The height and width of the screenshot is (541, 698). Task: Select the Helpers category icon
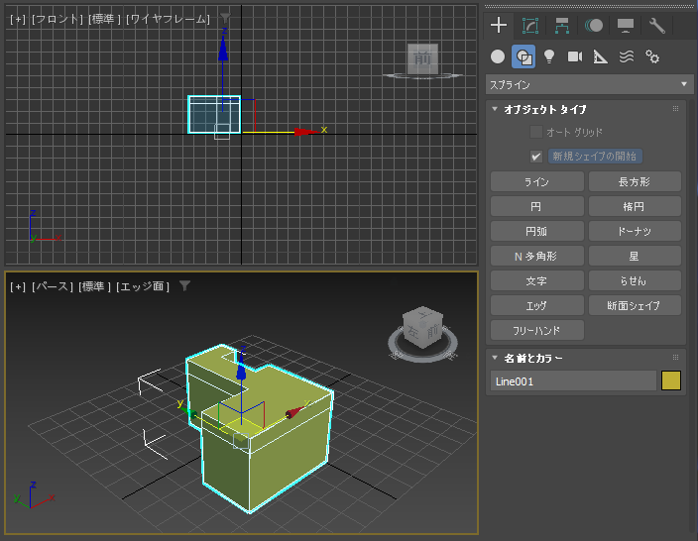pyautogui.click(x=601, y=56)
